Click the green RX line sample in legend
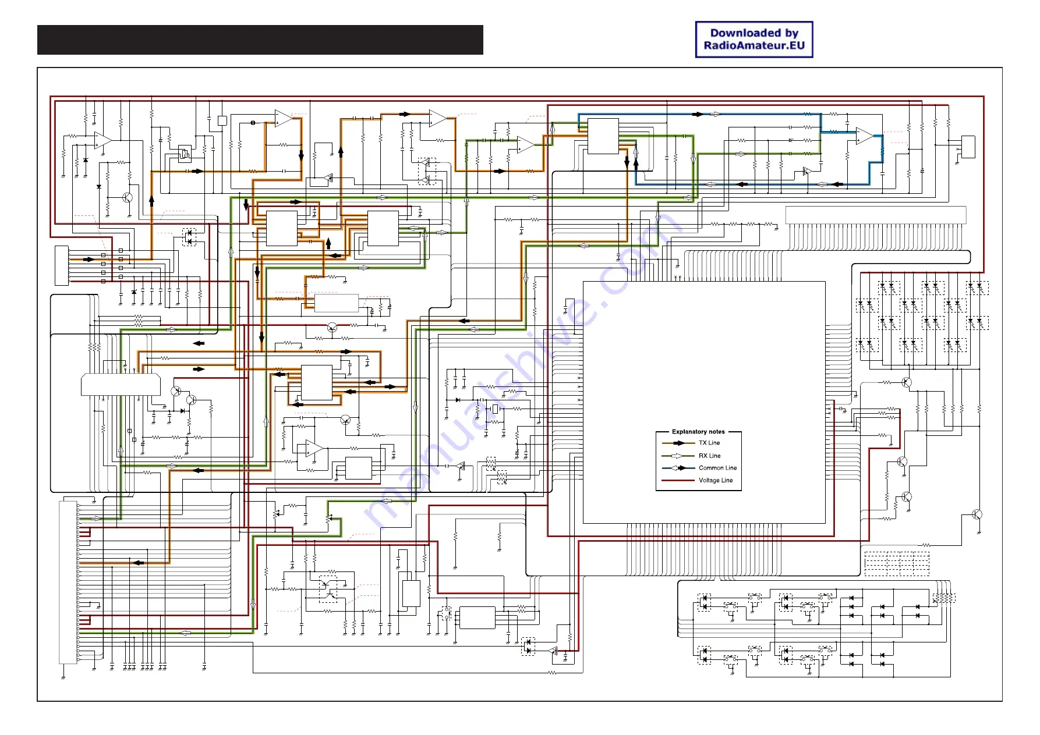 (x=678, y=456)
